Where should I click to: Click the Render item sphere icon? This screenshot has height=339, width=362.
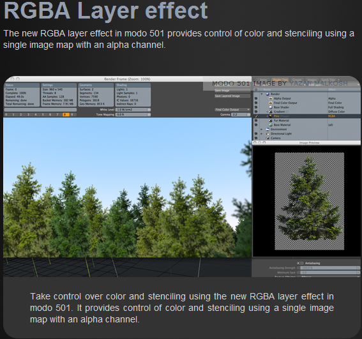(x=268, y=94)
